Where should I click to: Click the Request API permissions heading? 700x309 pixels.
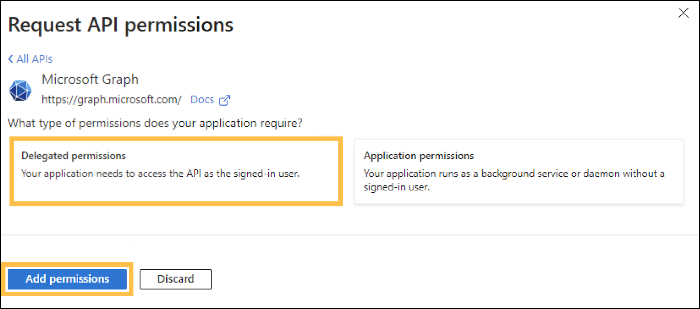coord(120,24)
